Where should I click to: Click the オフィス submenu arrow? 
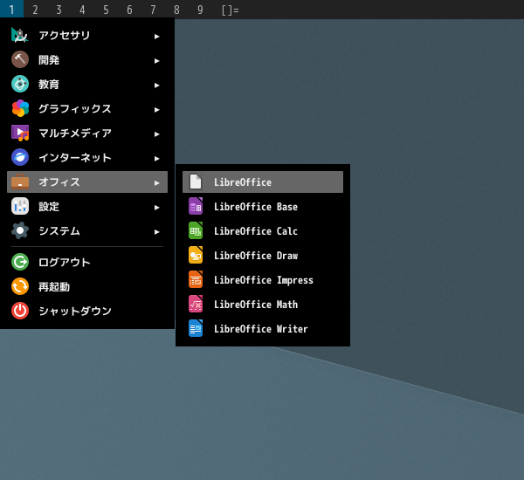tap(156, 183)
